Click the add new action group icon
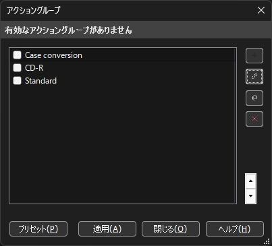Viewport: 272px width, 246px height. point(254,55)
